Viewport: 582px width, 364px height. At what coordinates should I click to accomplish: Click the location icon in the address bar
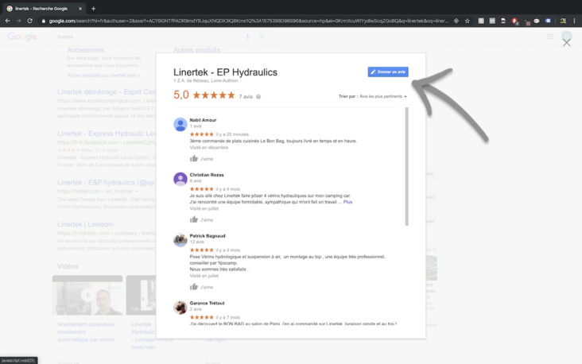[456, 21]
